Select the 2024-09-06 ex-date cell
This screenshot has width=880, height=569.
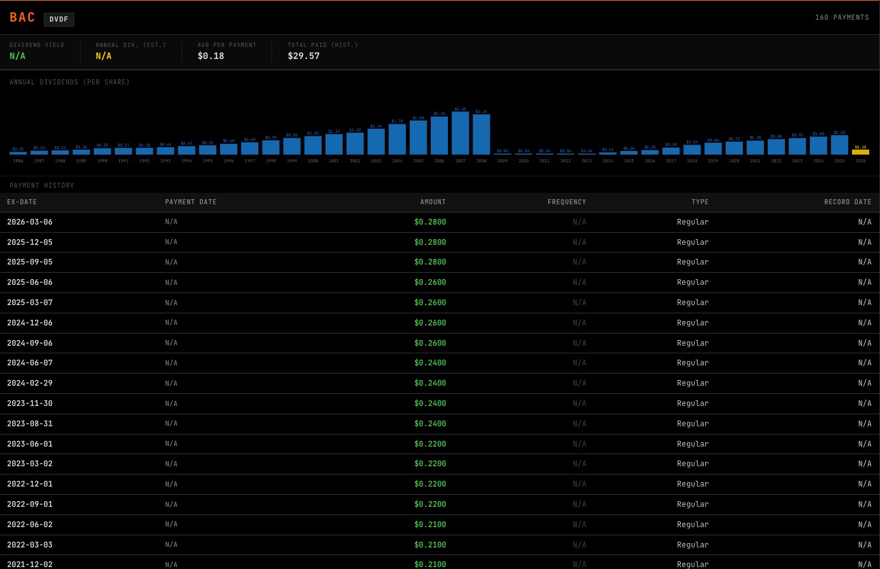pos(30,343)
